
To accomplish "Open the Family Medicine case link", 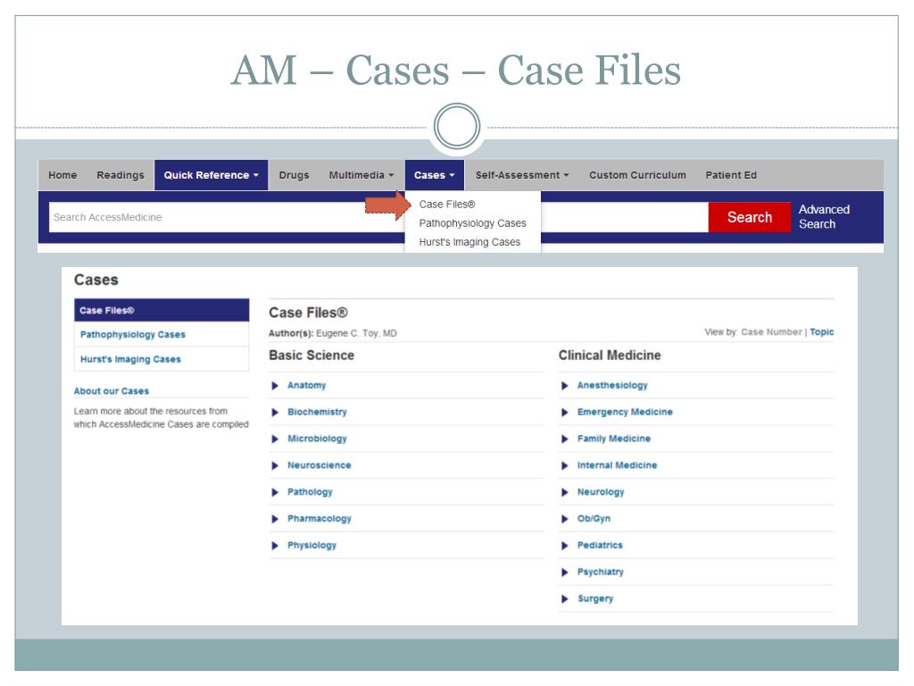I will click(614, 439).
